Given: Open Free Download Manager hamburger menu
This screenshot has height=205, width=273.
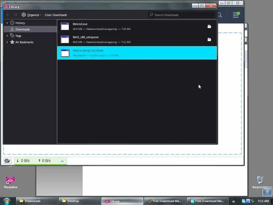Looking at the screenshot, I should (236, 15).
